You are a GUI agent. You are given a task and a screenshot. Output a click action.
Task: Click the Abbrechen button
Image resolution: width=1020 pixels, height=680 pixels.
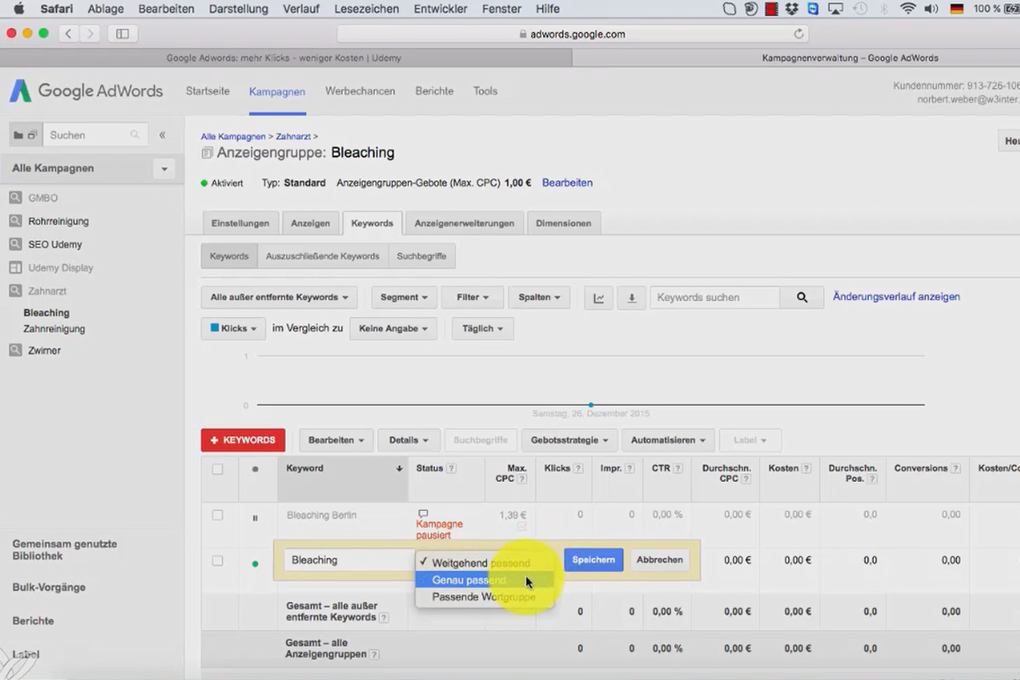pyautogui.click(x=660, y=560)
